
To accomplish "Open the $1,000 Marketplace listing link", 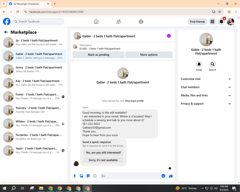I will [100, 48].
